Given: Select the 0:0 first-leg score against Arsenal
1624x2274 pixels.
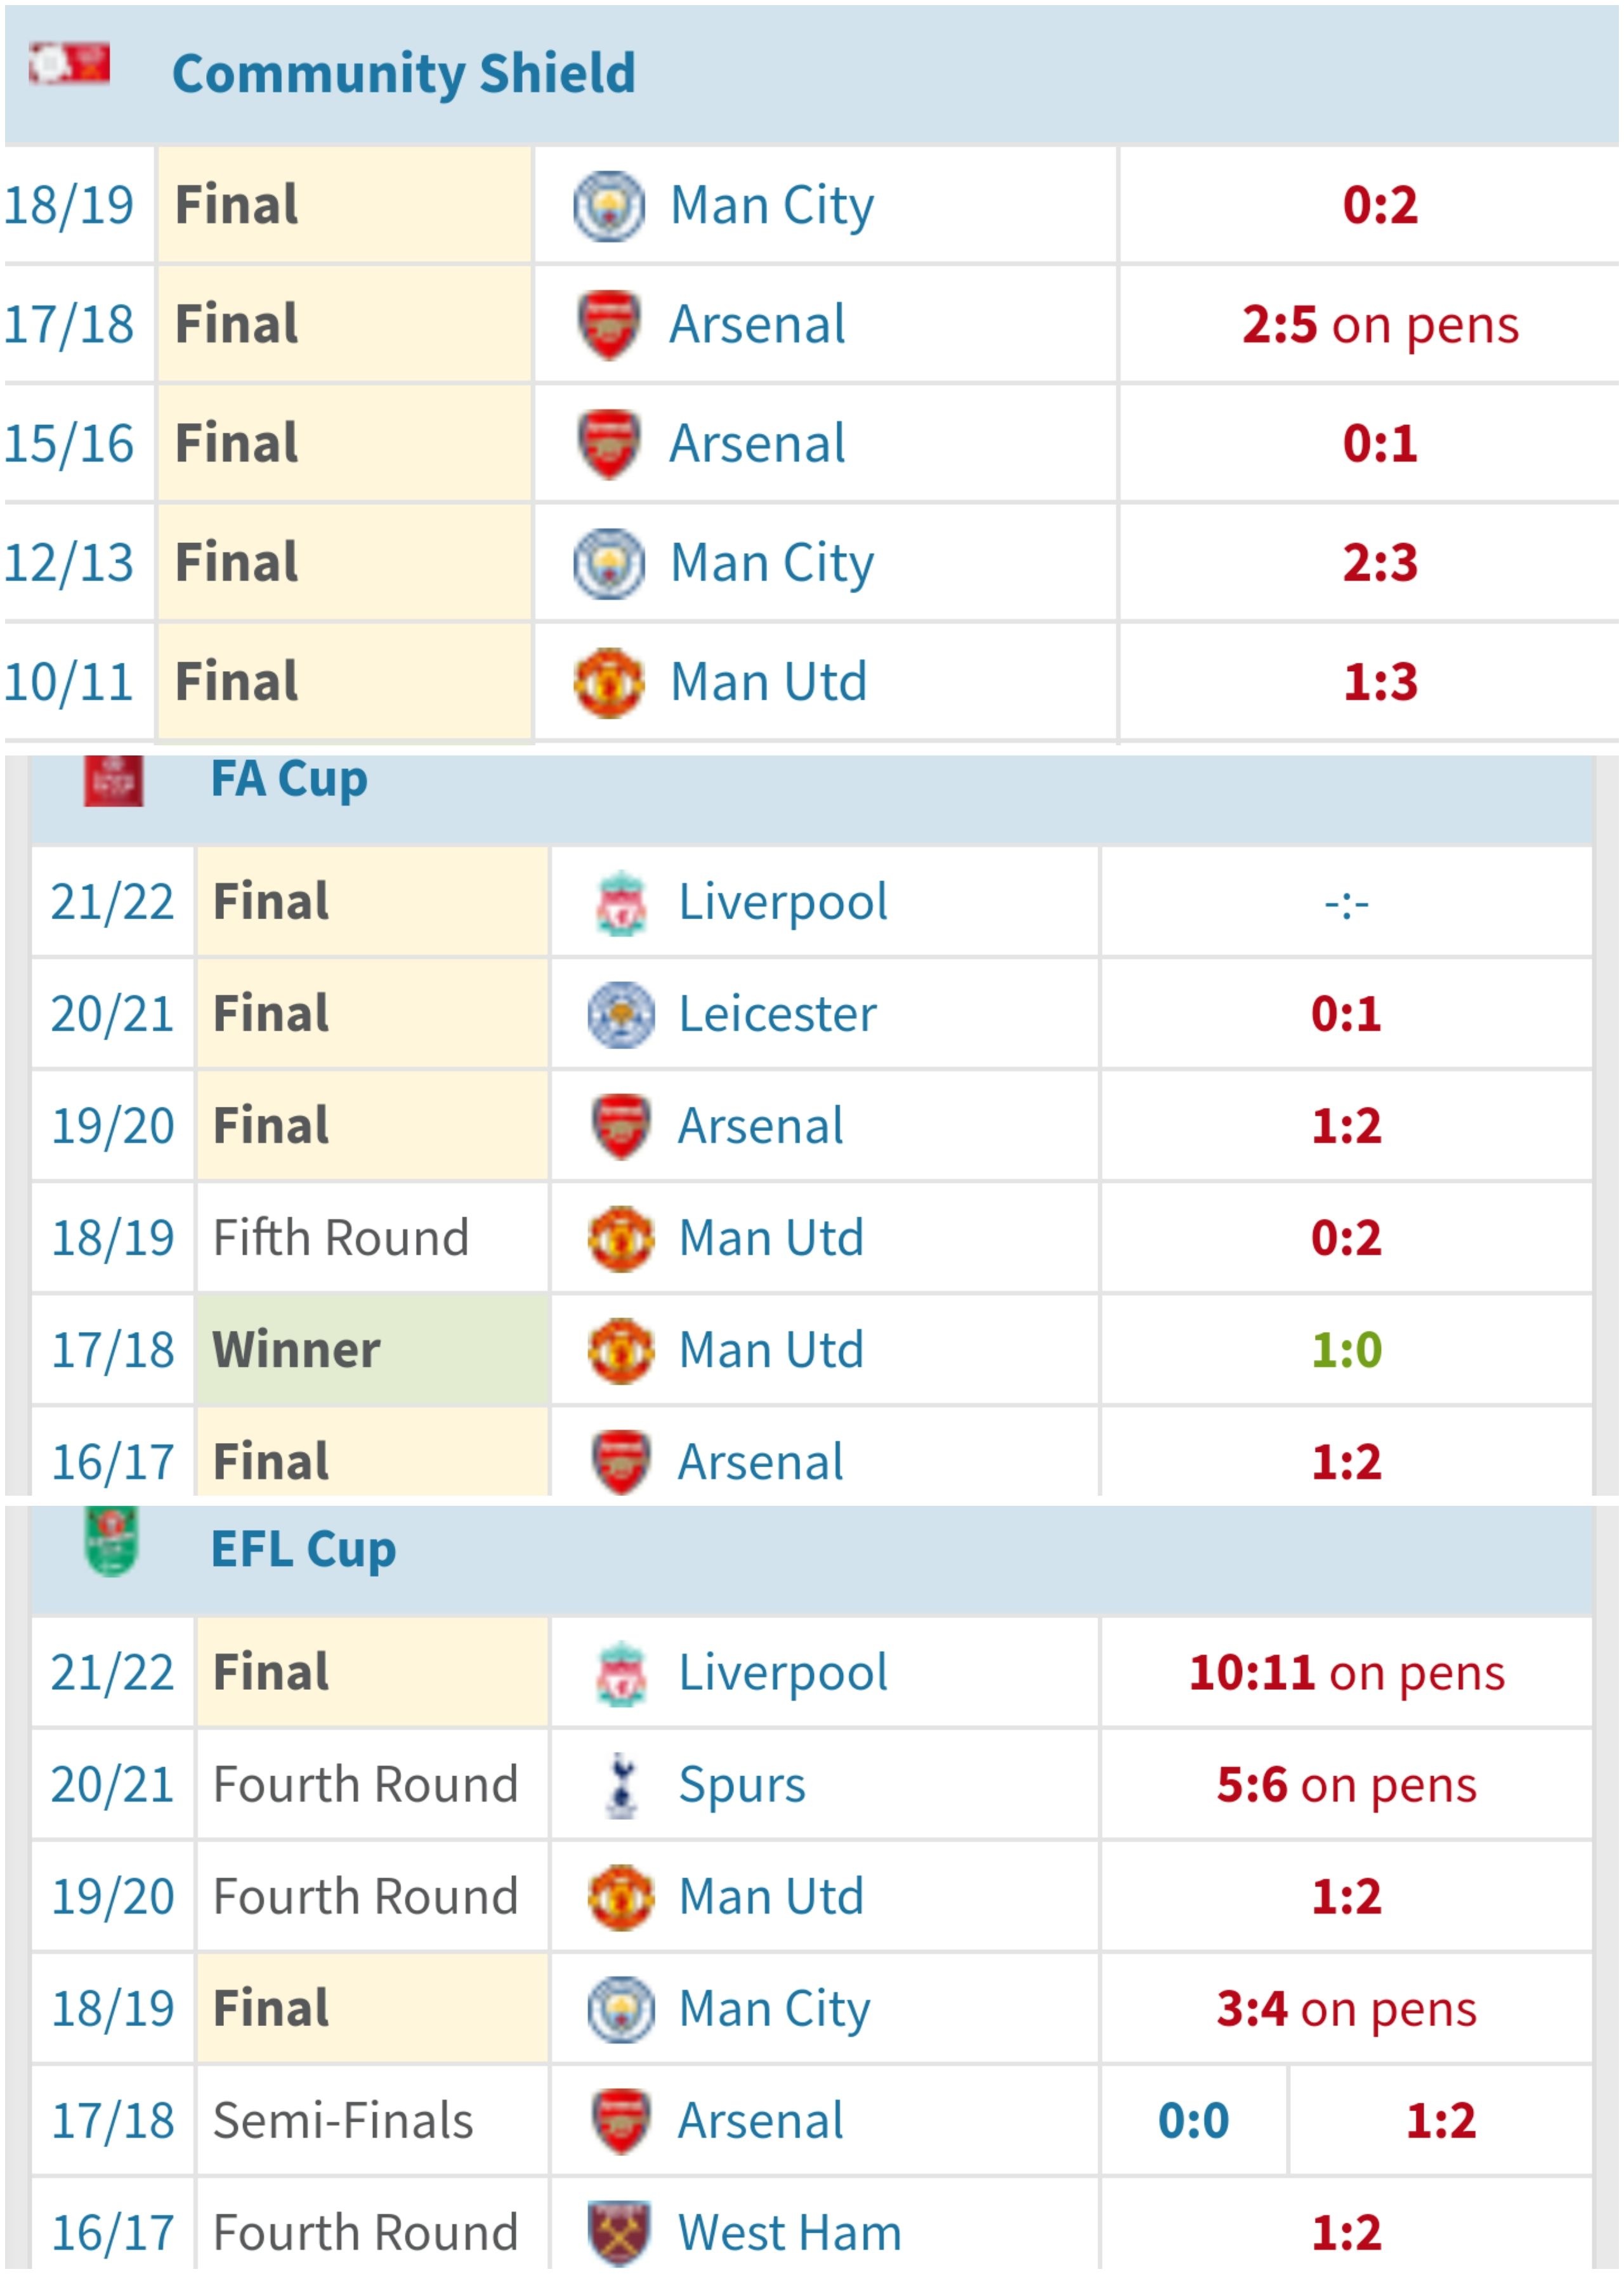Looking at the screenshot, I should [x=1193, y=2120].
